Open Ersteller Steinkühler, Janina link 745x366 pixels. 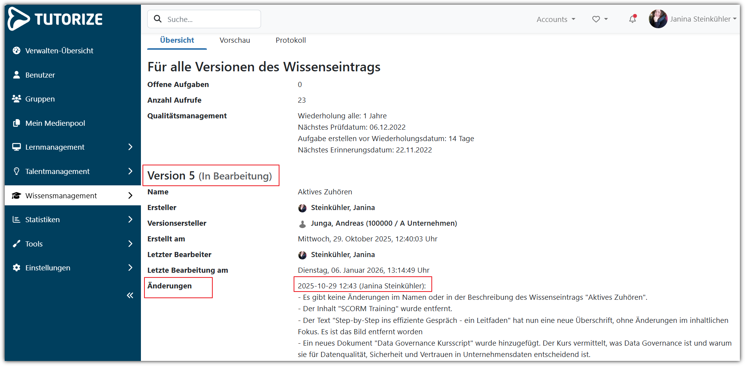point(342,208)
